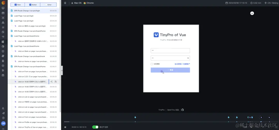Click the orange G logo at top-left
Viewport: 279px width, 130px height.
point(3,3)
